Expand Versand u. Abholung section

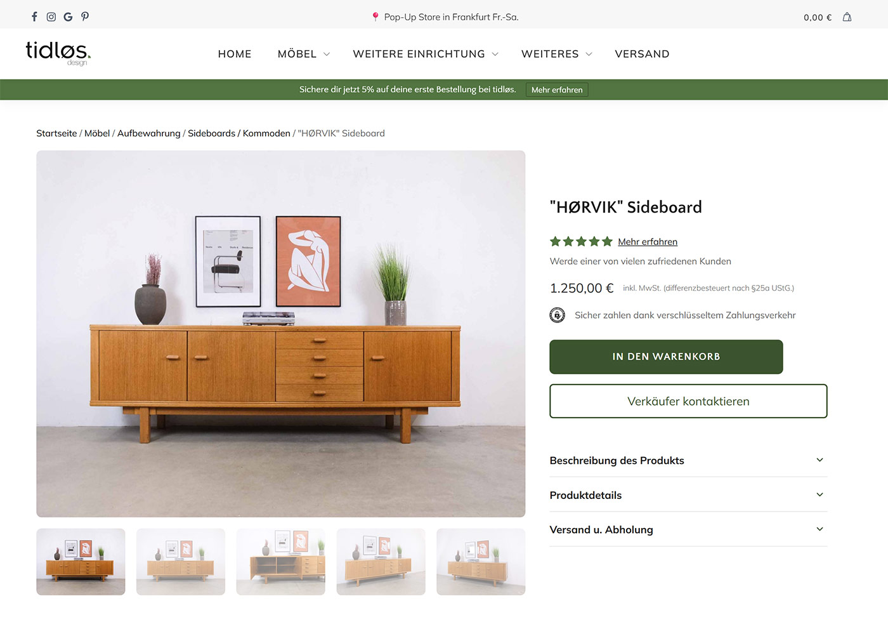[x=688, y=529]
